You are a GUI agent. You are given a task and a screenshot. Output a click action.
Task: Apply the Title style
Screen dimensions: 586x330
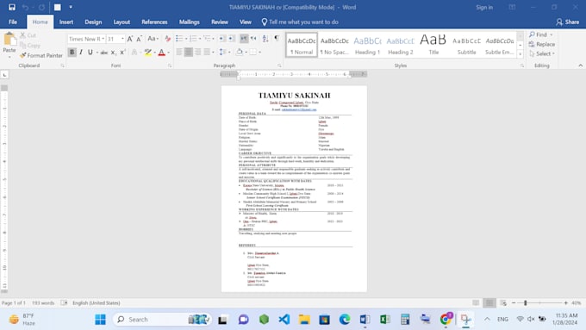pos(433,45)
